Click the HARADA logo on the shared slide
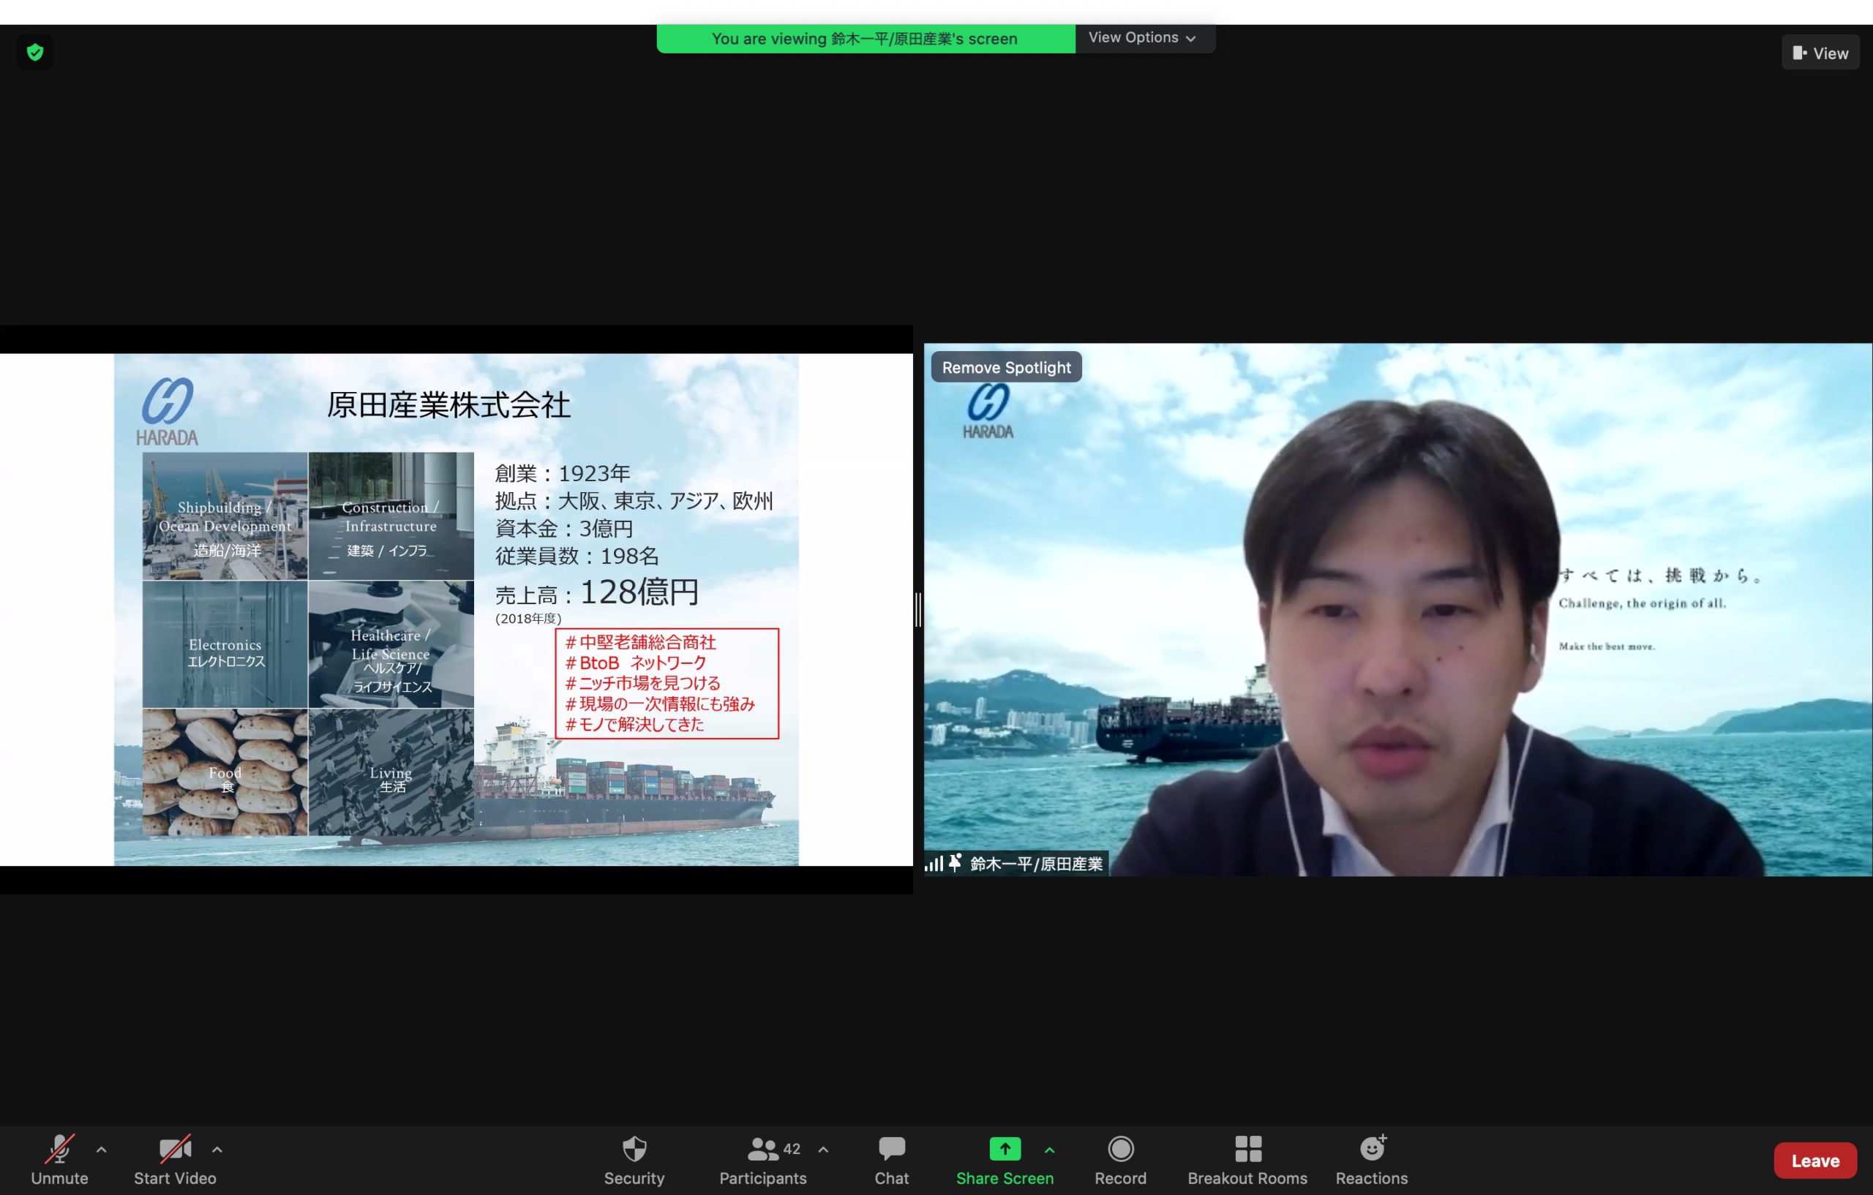The width and height of the screenshot is (1873, 1195). (168, 411)
